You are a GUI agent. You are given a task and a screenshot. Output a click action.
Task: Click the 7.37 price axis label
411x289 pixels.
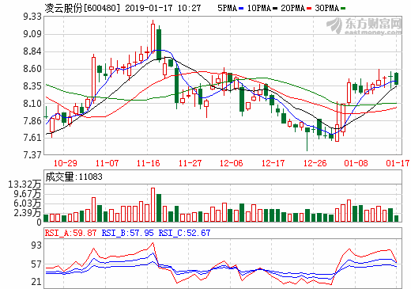(x=32, y=155)
